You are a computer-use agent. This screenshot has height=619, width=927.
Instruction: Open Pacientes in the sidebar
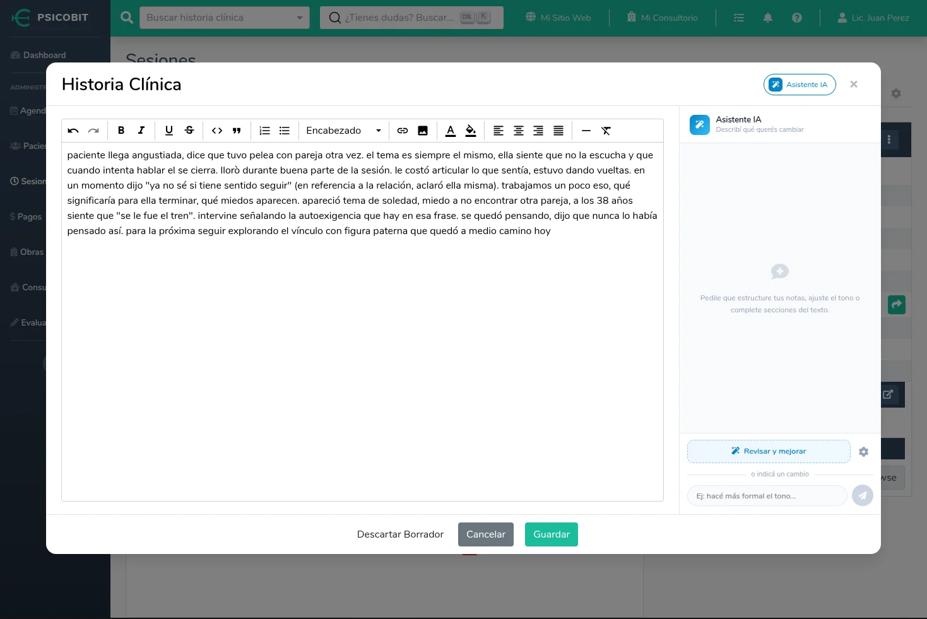28,146
